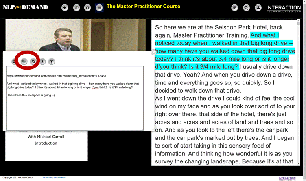This screenshot has width=306, height=181.
Task: Click the search magnifier icon
Action: point(246,8)
